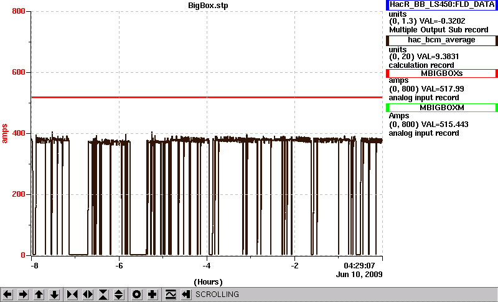Click the 400 y-axis tick label
The width and height of the screenshot is (498, 302).
(x=19, y=133)
